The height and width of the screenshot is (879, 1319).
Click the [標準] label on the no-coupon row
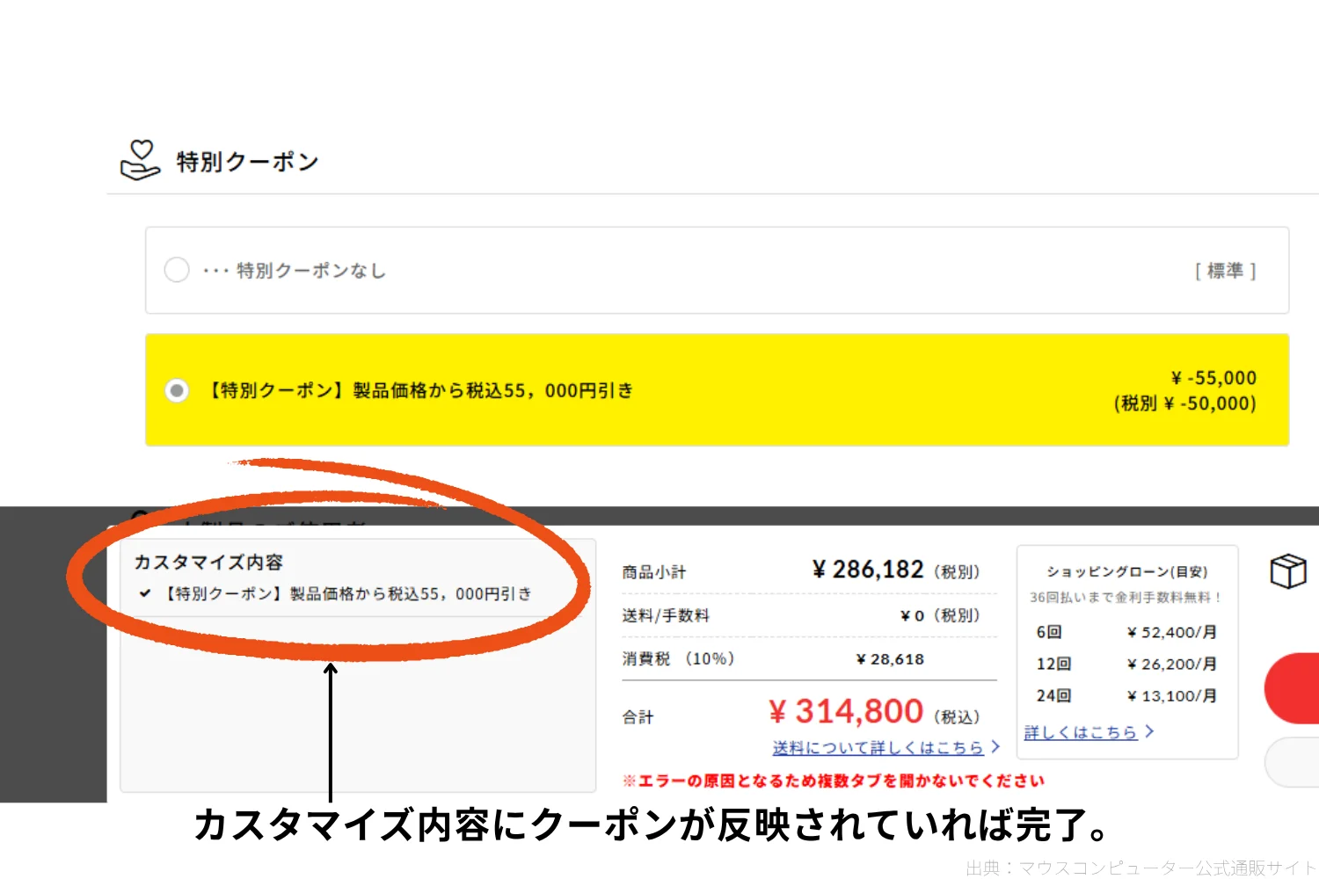[x=1225, y=271]
